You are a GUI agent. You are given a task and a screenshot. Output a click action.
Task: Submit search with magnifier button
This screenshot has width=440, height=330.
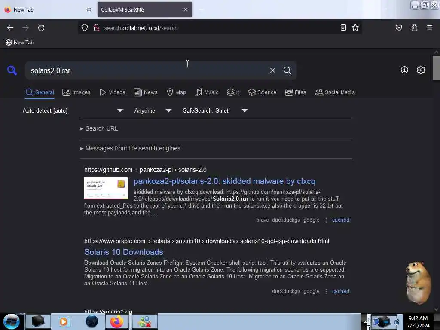(x=287, y=70)
